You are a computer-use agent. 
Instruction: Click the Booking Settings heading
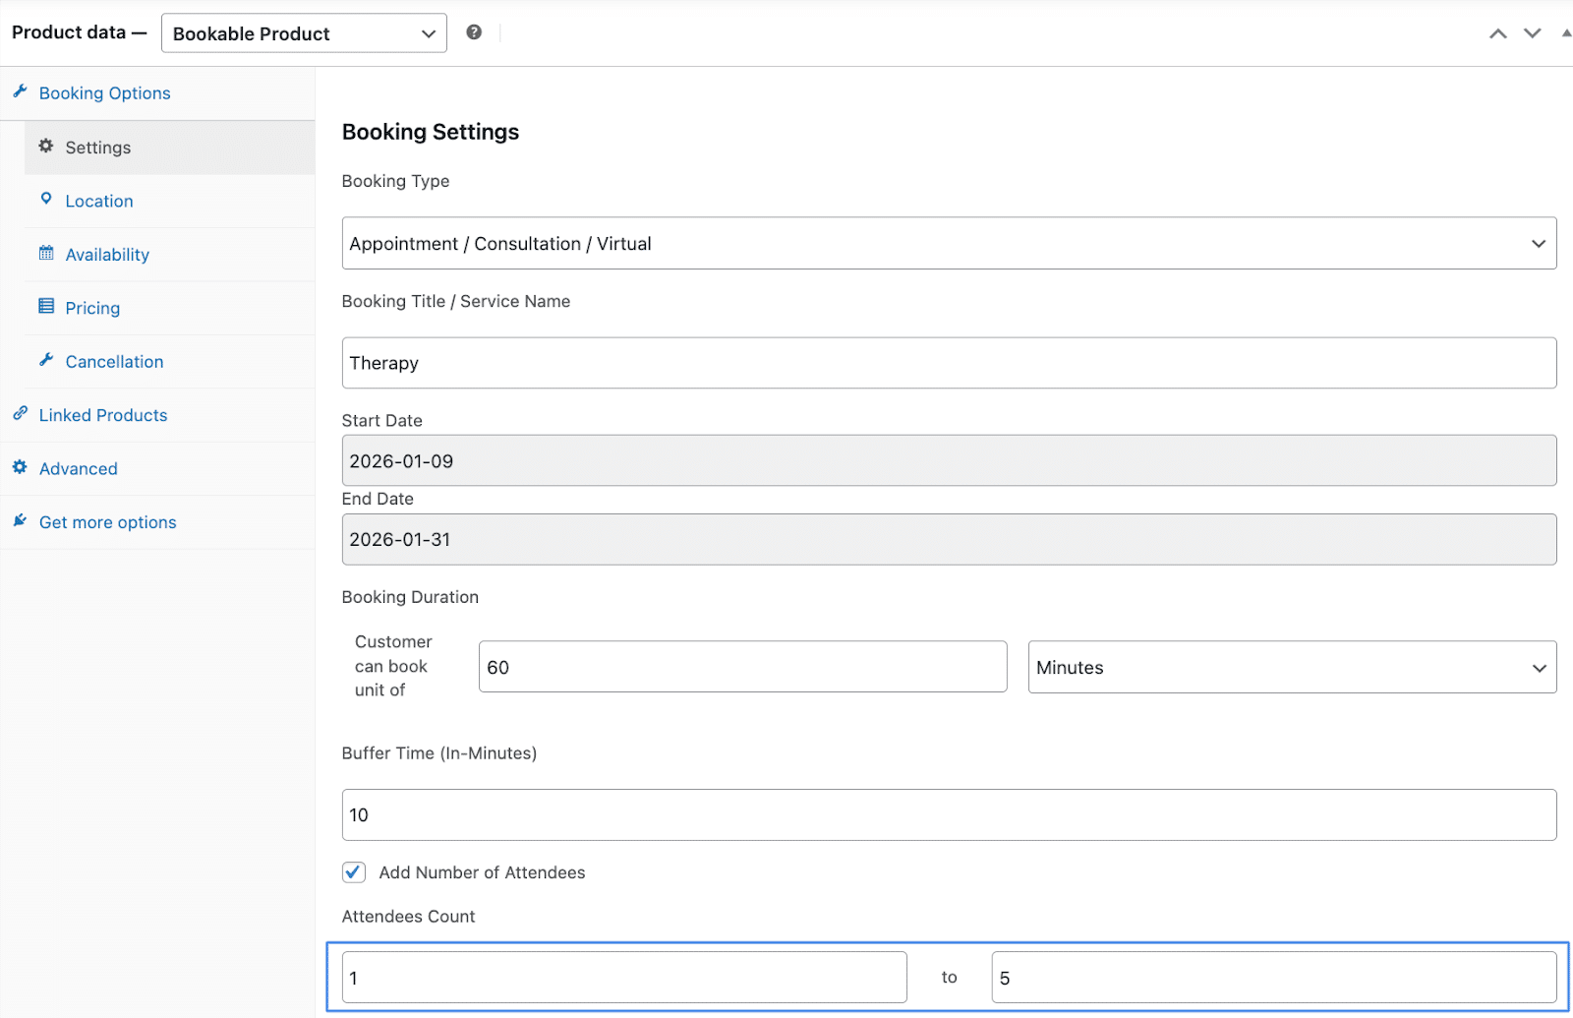click(x=431, y=132)
